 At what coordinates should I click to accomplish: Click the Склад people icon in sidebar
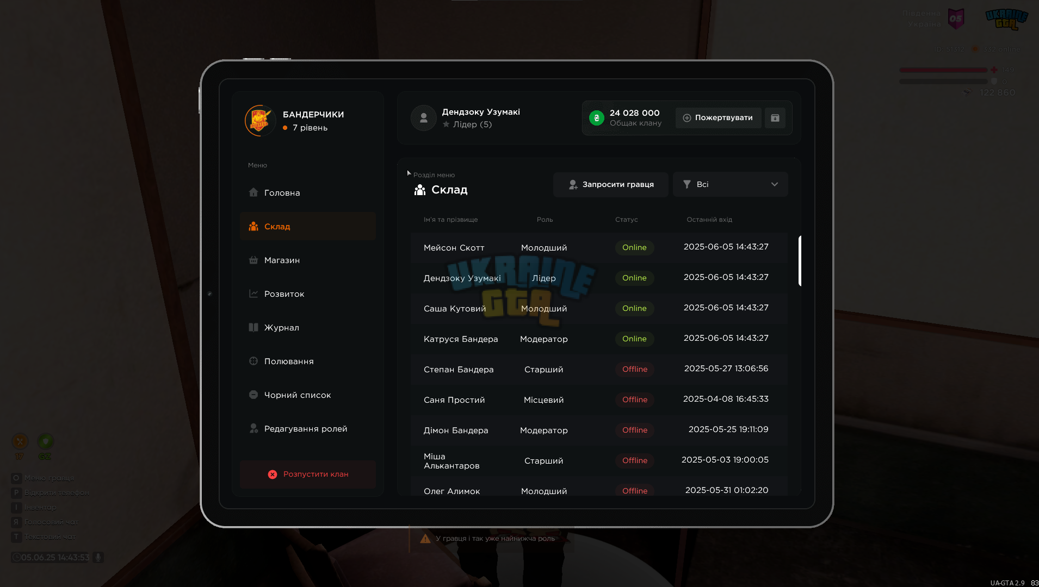coord(253,226)
